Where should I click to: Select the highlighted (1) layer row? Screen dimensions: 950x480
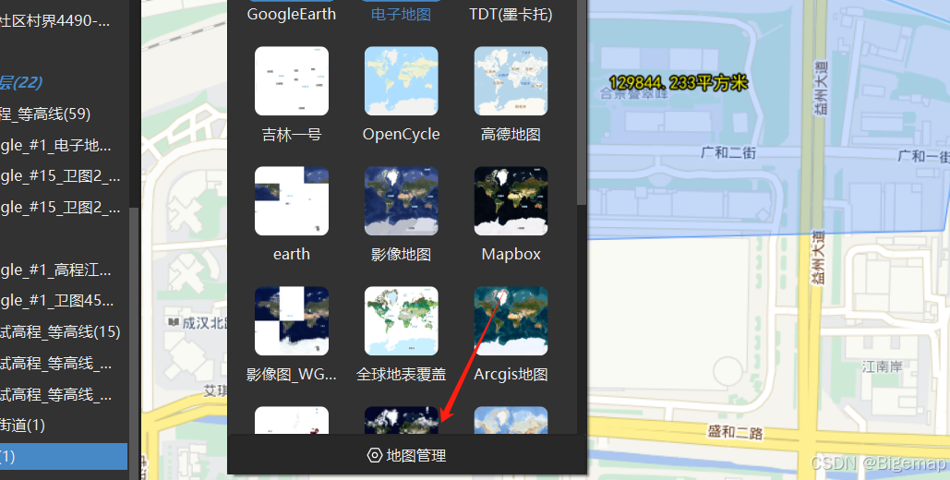tap(64, 456)
